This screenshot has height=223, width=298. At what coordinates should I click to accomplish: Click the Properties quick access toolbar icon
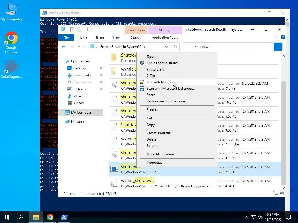coord(72,30)
